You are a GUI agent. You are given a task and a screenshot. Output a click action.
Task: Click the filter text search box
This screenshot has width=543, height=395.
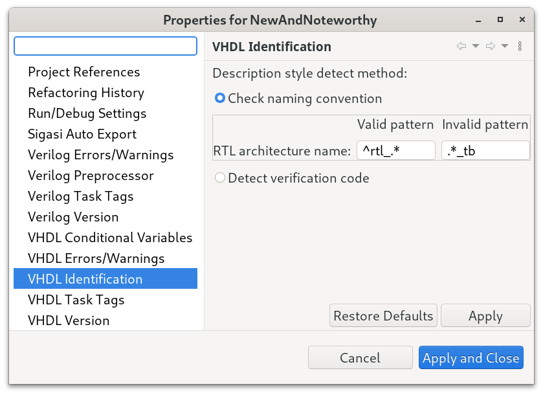[x=105, y=46]
